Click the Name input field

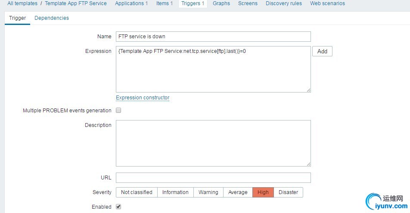[213, 37]
